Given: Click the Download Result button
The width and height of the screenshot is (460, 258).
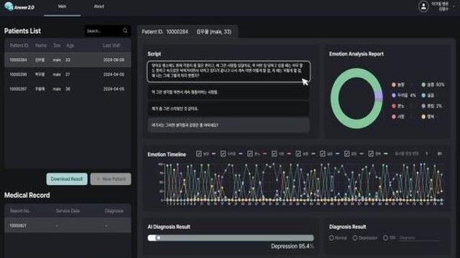Looking at the screenshot, I should click(x=67, y=178).
